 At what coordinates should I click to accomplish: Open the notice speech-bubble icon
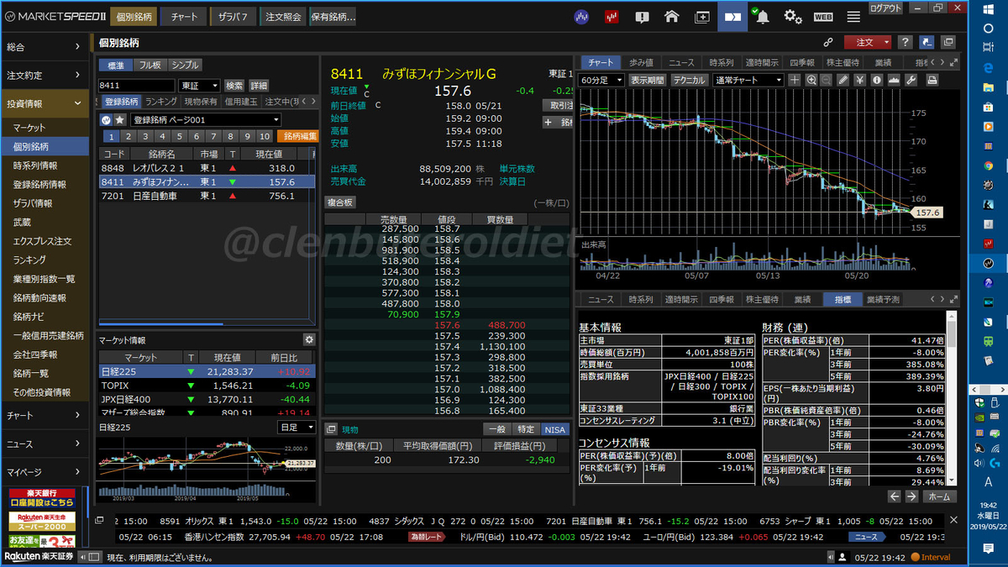(642, 16)
